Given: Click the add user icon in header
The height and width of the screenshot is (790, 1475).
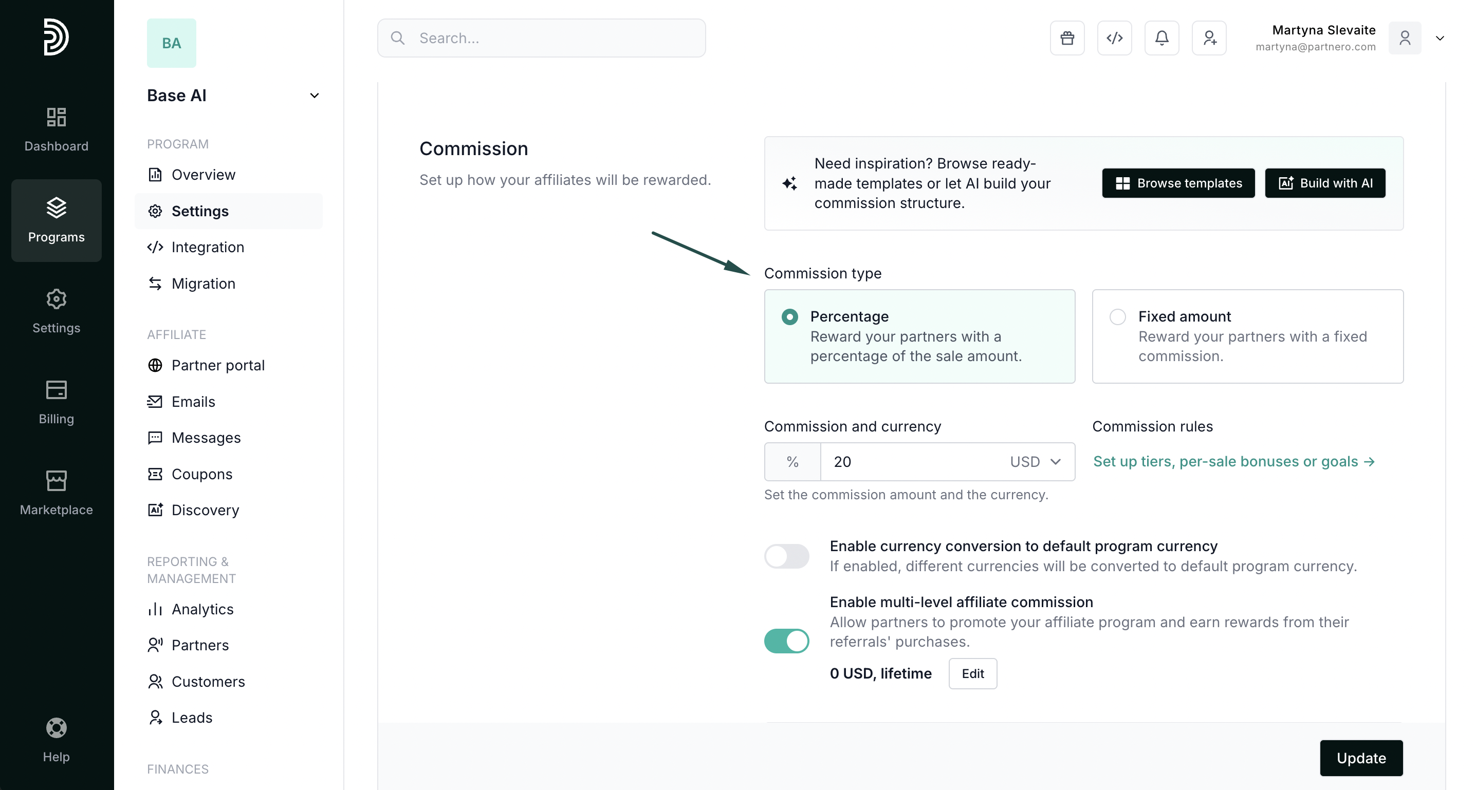Looking at the screenshot, I should pyautogui.click(x=1209, y=38).
